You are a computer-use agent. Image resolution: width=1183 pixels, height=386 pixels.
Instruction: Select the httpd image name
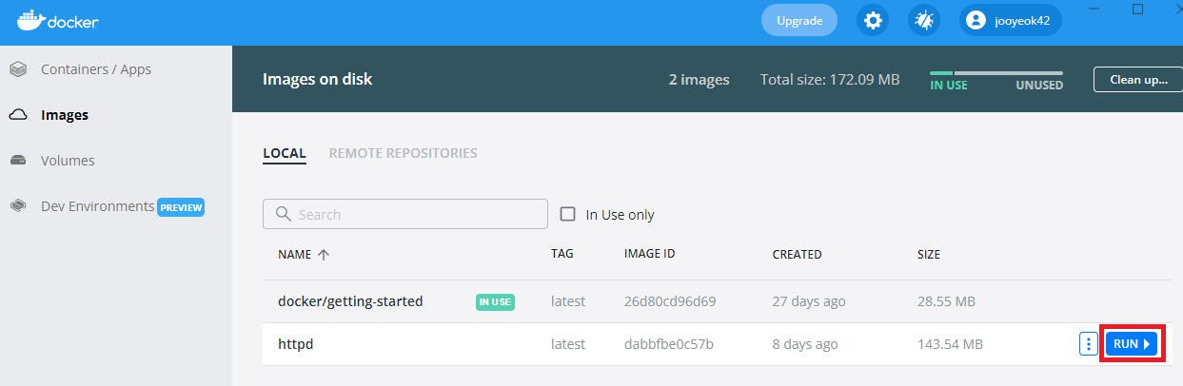click(x=295, y=344)
